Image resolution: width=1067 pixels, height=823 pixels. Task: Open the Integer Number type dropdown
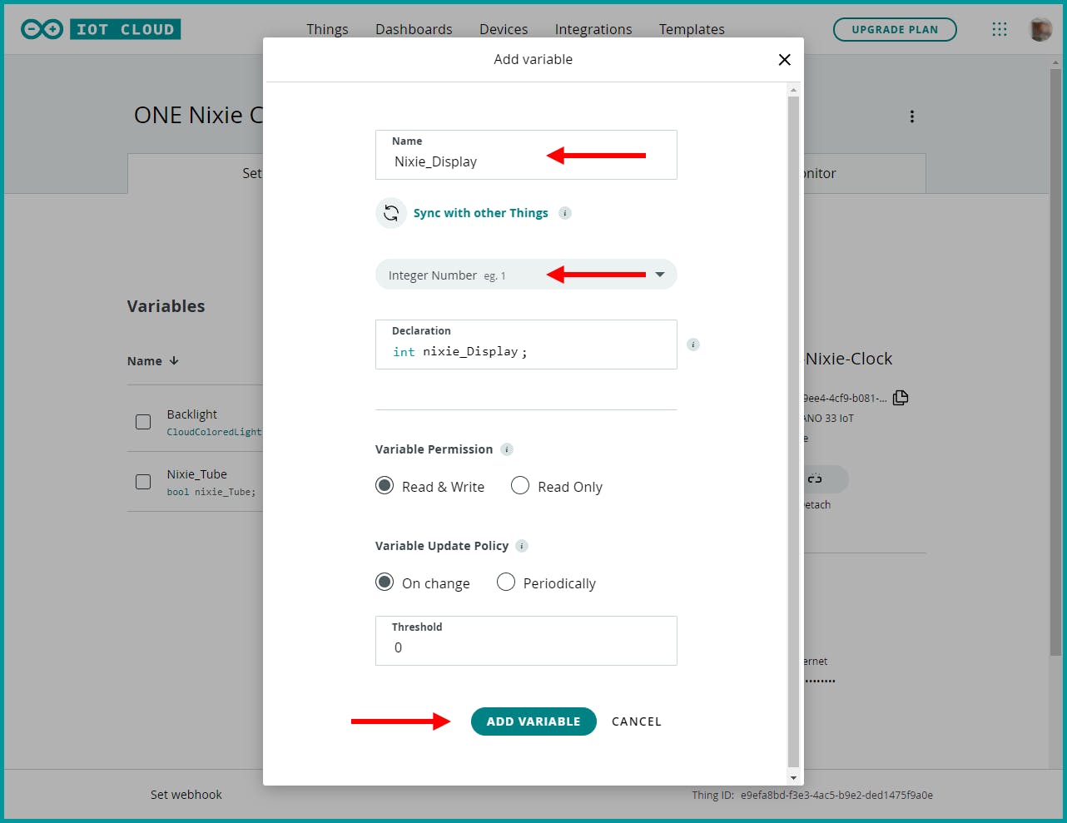(x=526, y=275)
